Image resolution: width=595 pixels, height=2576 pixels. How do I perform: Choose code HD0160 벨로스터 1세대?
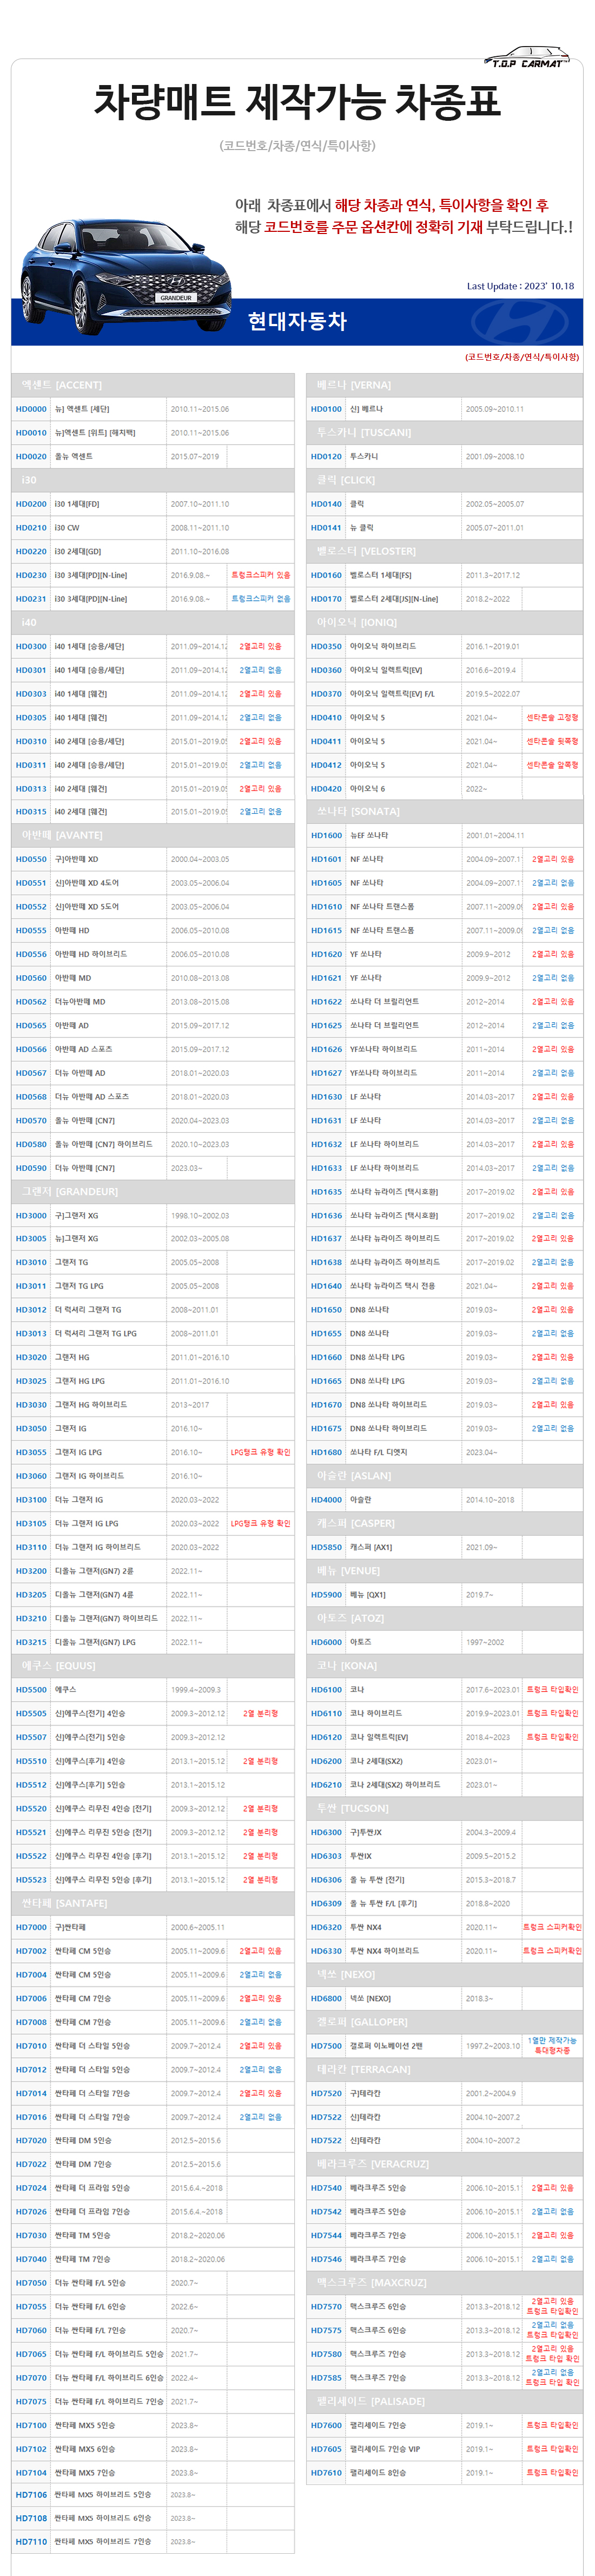coord(326,575)
